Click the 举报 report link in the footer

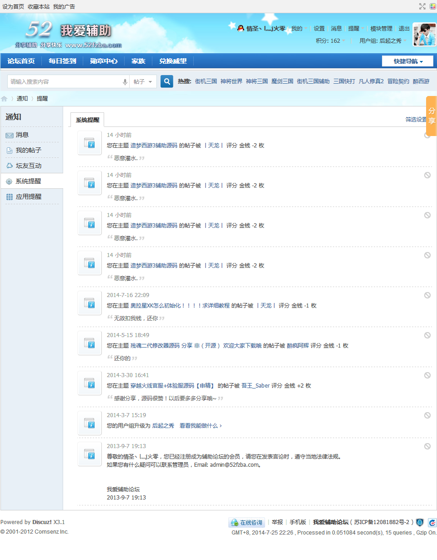click(277, 522)
